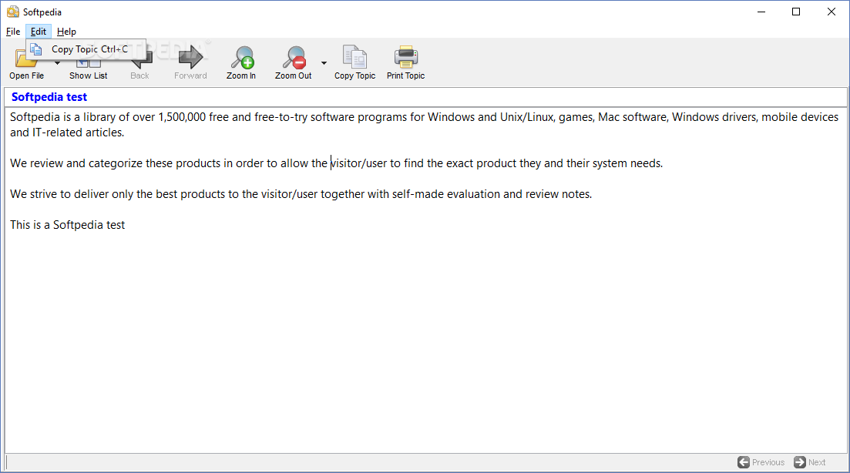Open the File menu
The width and height of the screenshot is (850, 473).
[13, 32]
